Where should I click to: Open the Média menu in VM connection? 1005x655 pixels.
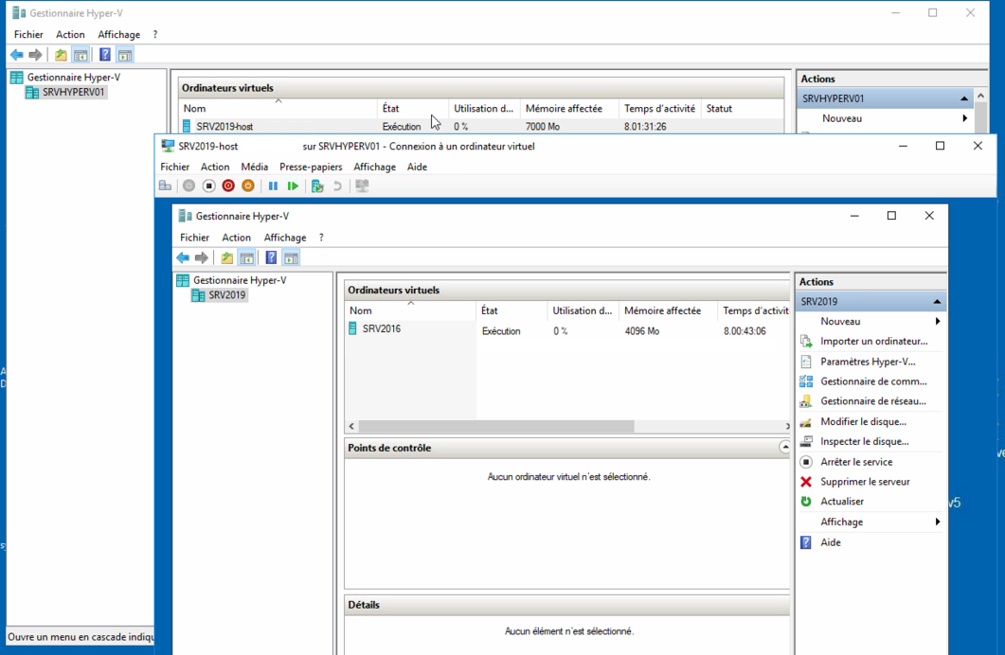tap(254, 167)
